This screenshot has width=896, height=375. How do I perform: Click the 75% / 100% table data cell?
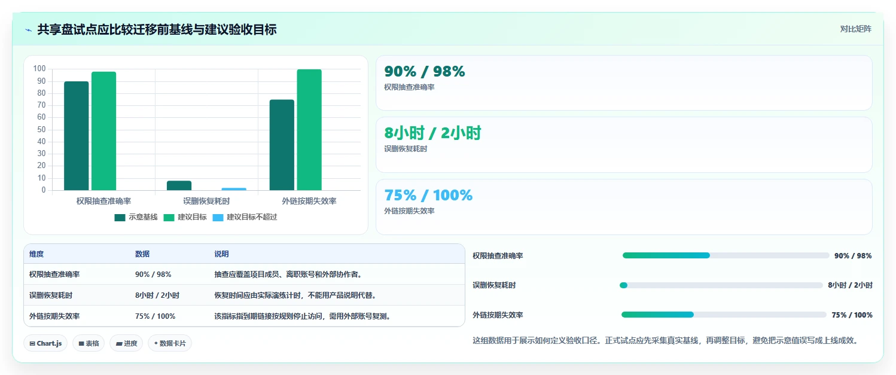[170, 316]
